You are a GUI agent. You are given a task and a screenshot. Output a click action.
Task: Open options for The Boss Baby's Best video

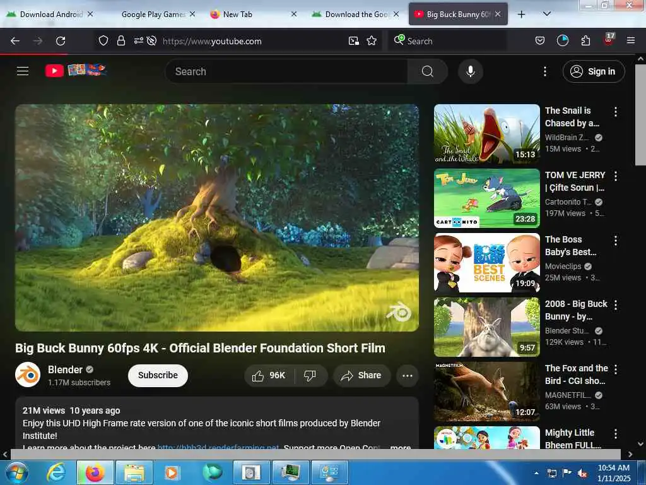click(616, 241)
